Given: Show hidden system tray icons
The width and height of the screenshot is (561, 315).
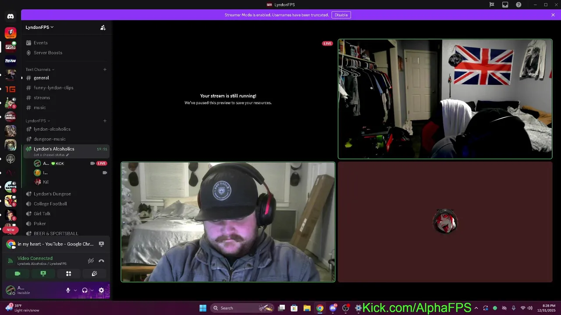Looking at the screenshot, I should [476, 308].
